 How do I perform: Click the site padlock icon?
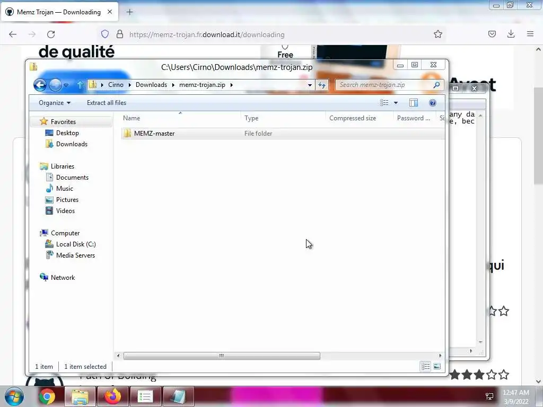click(x=120, y=34)
